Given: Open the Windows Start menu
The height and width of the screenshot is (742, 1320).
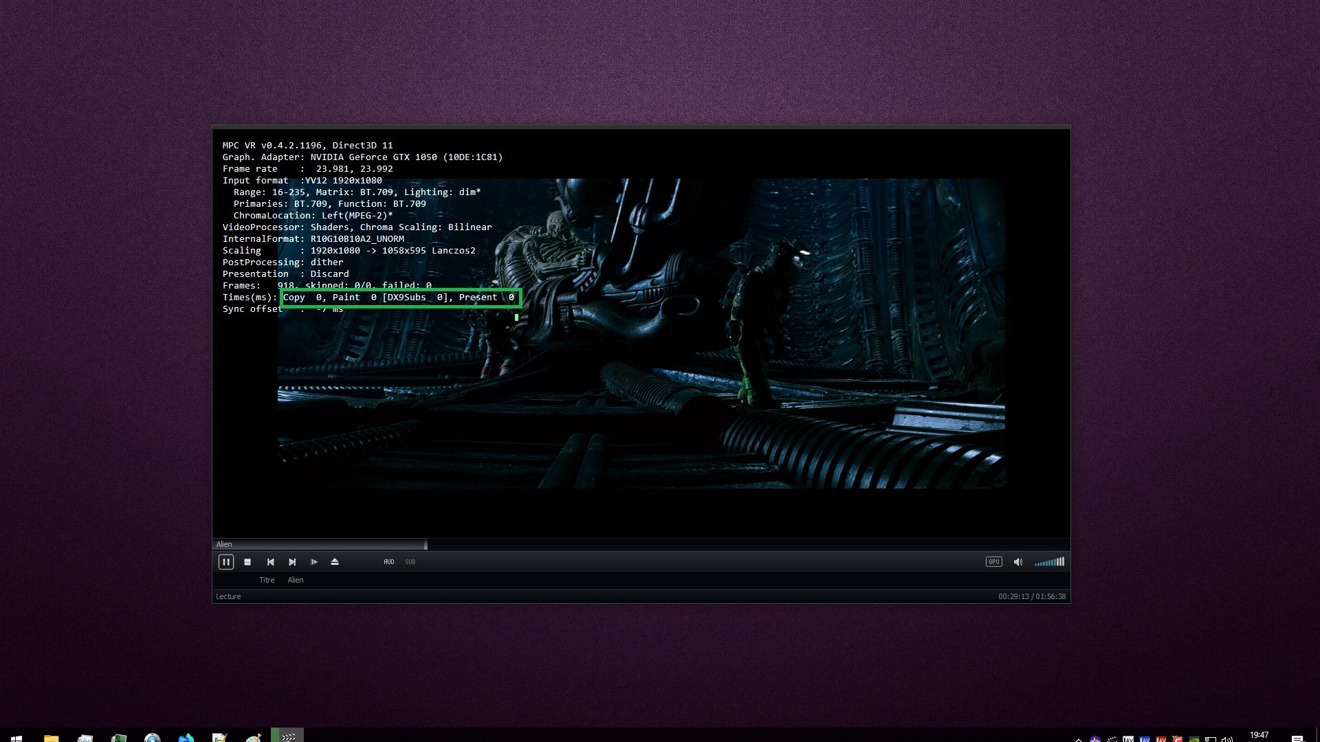Looking at the screenshot, I should [x=16, y=738].
